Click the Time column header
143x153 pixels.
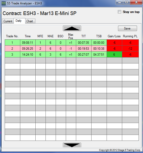click(28, 36)
